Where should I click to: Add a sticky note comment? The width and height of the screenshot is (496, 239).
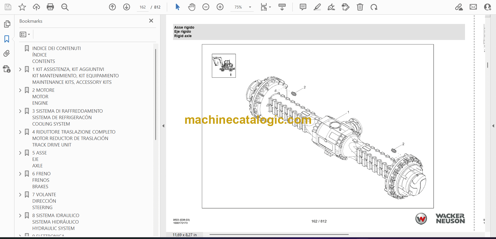point(303,7)
